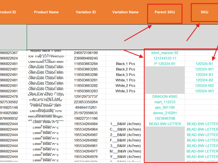Screen dimensions: 218x163
Task: Click the 121244532-11 parent SKU cell
Action: tap(165, 58)
